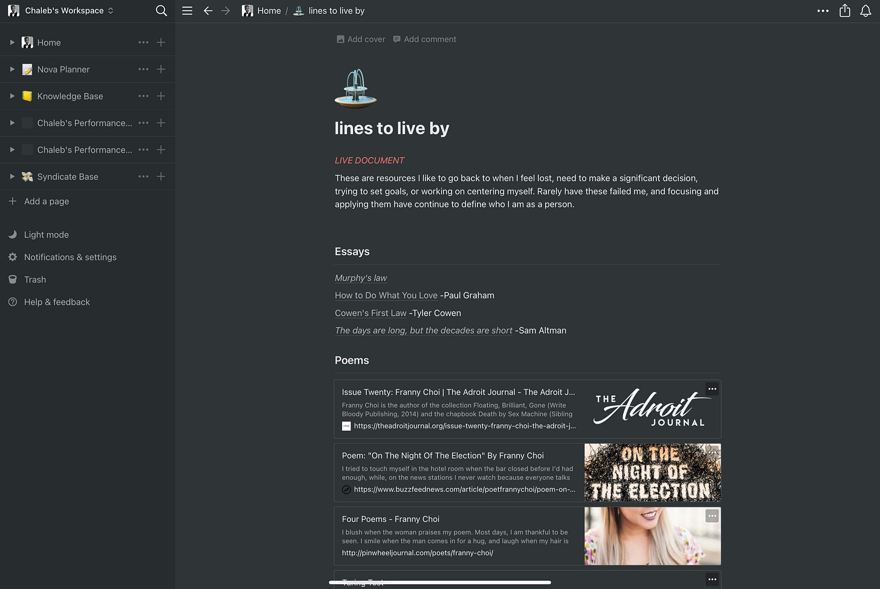Add a subpage to Knowledge Base

point(161,96)
